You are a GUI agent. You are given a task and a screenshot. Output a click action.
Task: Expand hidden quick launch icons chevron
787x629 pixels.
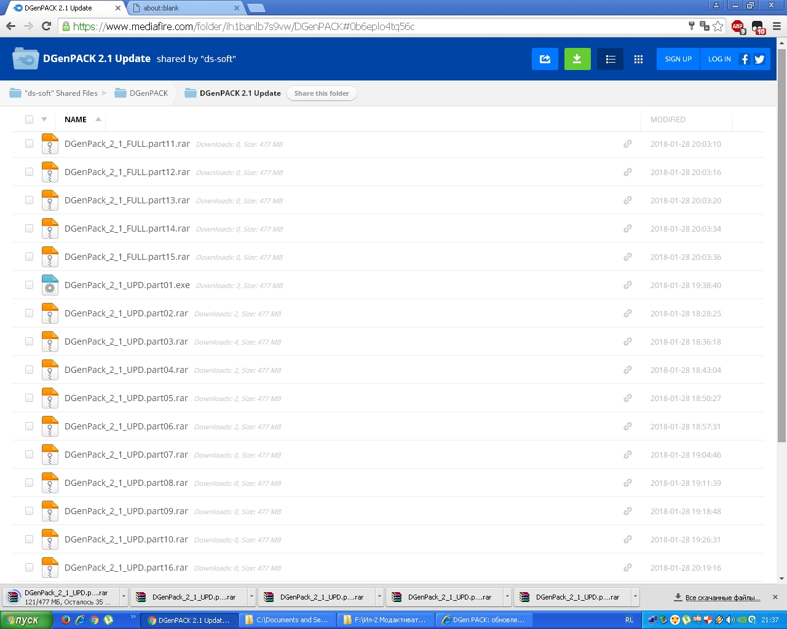(133, 616)
